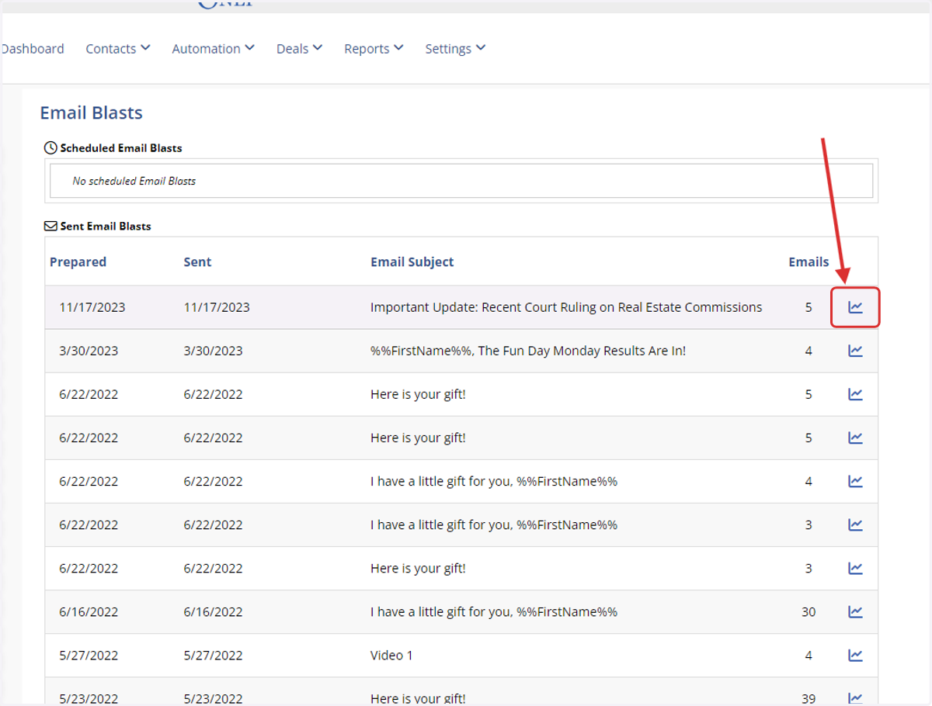
Task: Open stats chart icon for Video 1 blast
Action: 855,655
